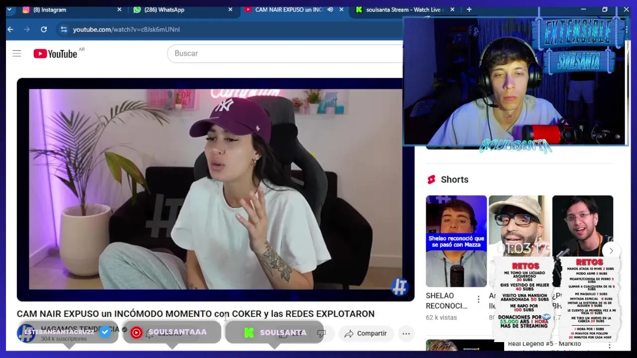Open Shelao reconoció Mazza short thumbnail
The width and height of the screenshot is (637, 358).
pos(456,241)
